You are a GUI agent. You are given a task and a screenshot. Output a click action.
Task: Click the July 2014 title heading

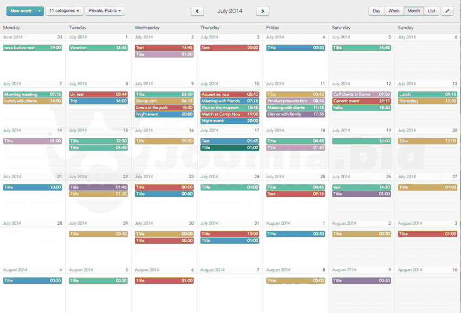pyautogui.click(x=230, y=11)
